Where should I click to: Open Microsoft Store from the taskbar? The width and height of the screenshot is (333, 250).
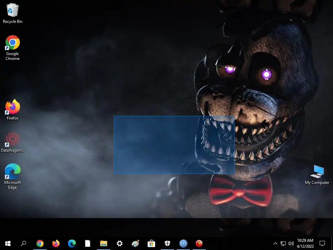point(152,243)
